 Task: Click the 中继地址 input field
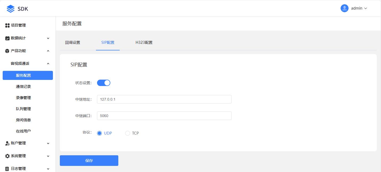pos(164,99)
